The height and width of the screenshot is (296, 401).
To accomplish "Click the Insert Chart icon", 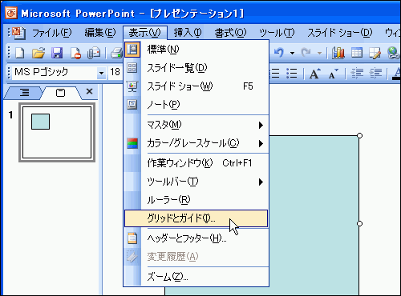I will tap(338, 53).
